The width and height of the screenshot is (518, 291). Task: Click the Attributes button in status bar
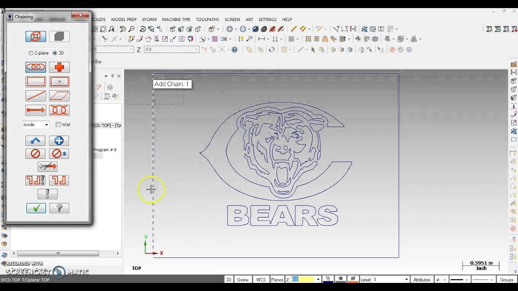click(422, 280)
